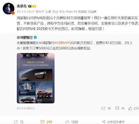
Task: Click the orange verified V badge on avatar
Action: 13,13
